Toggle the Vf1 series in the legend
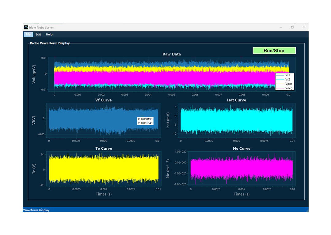Screen dimensions: 331x235 [287, 75]
